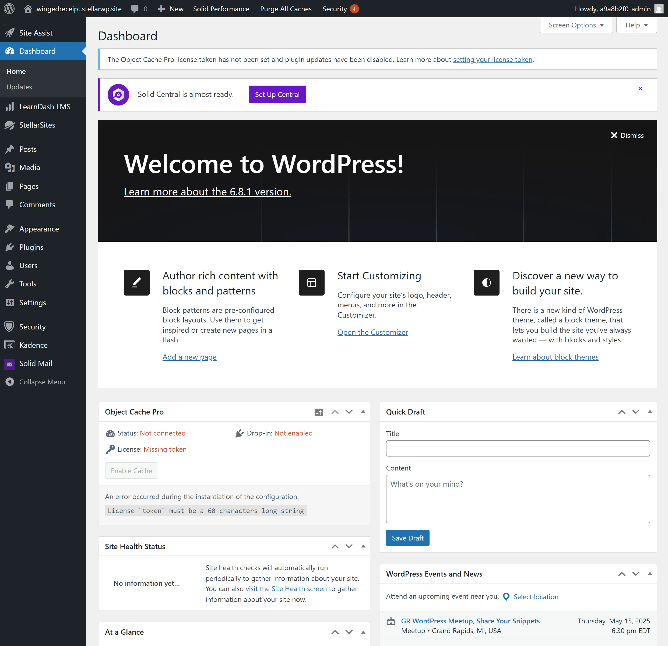Select Purge All Caches in the admin bar
The image size is (668, 646).
(x=286, y=9)
